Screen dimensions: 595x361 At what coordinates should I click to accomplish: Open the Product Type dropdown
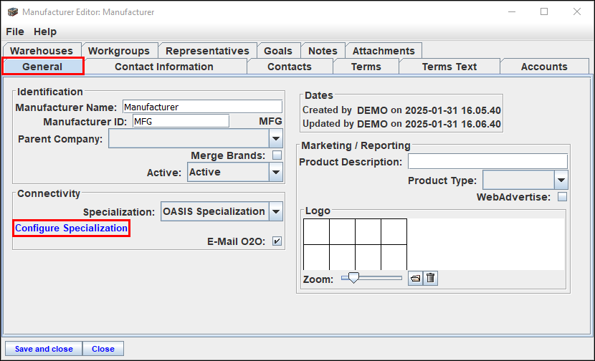click(561, 180)
